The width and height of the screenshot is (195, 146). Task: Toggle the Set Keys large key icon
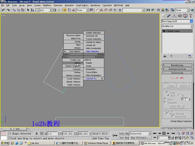(115, 135)
